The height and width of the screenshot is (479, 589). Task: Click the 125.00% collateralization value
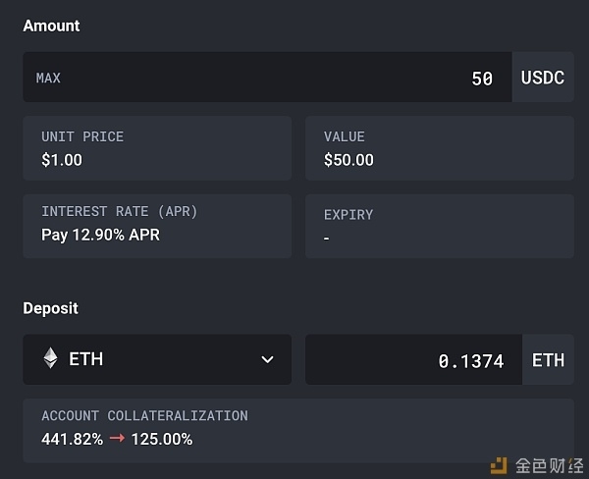coord(162,439)
